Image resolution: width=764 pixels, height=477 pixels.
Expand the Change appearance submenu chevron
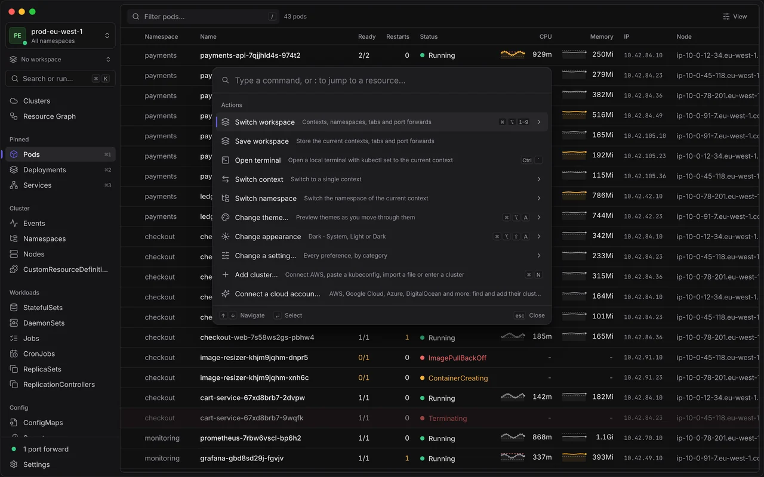(x=539, y=236)
